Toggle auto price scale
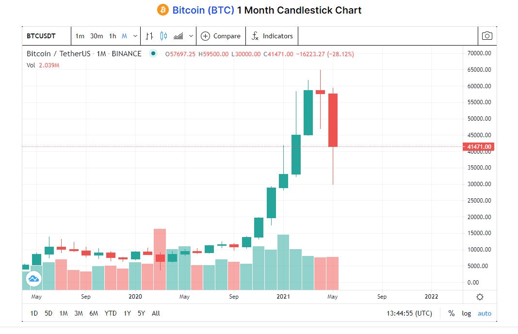The image size is (518, 334). click(485, 313)
